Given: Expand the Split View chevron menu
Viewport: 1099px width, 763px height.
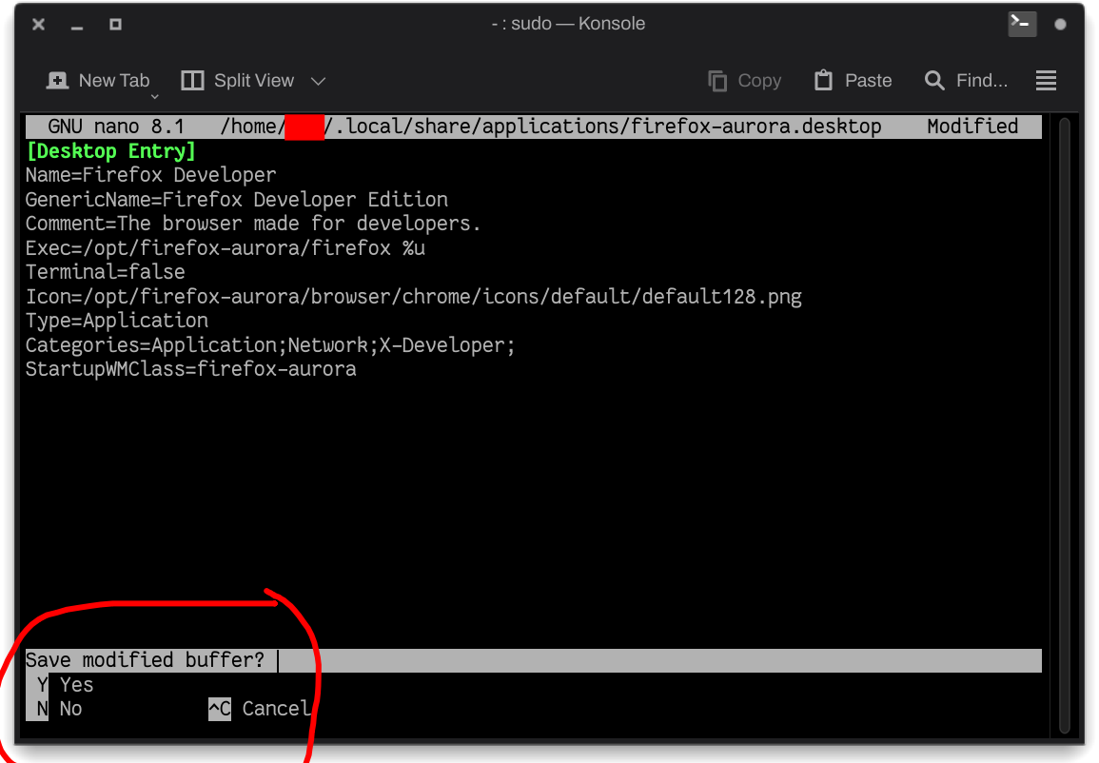Looking at the screenshot, I should 318,81.
